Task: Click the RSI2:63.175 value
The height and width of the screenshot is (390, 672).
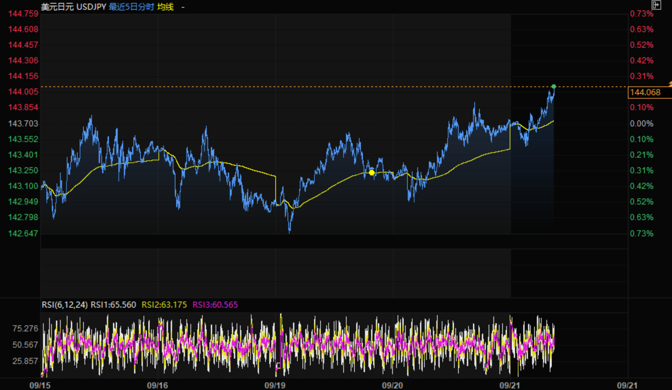Action: (x=164, y=304)
